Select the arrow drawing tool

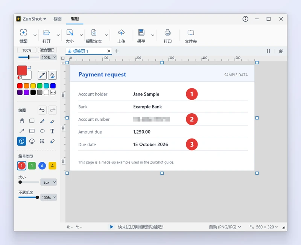click(x=22, y=131)
